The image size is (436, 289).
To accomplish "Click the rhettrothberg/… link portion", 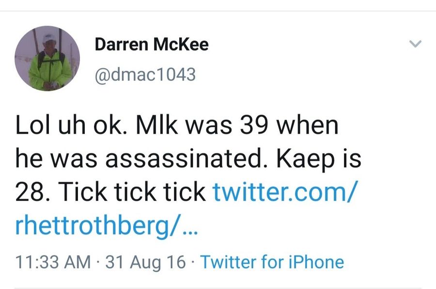I will pos(107,226).
